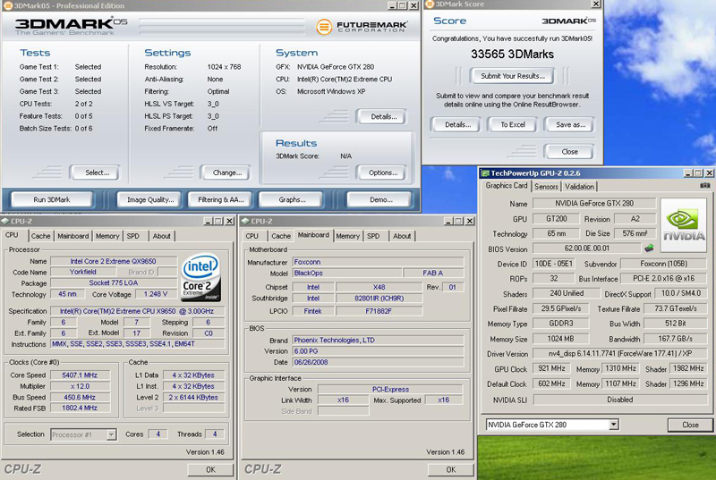The width and height of the screenshot is (716, 480).
Task: Click the Run 3DMark button
Action: [52, 199]
